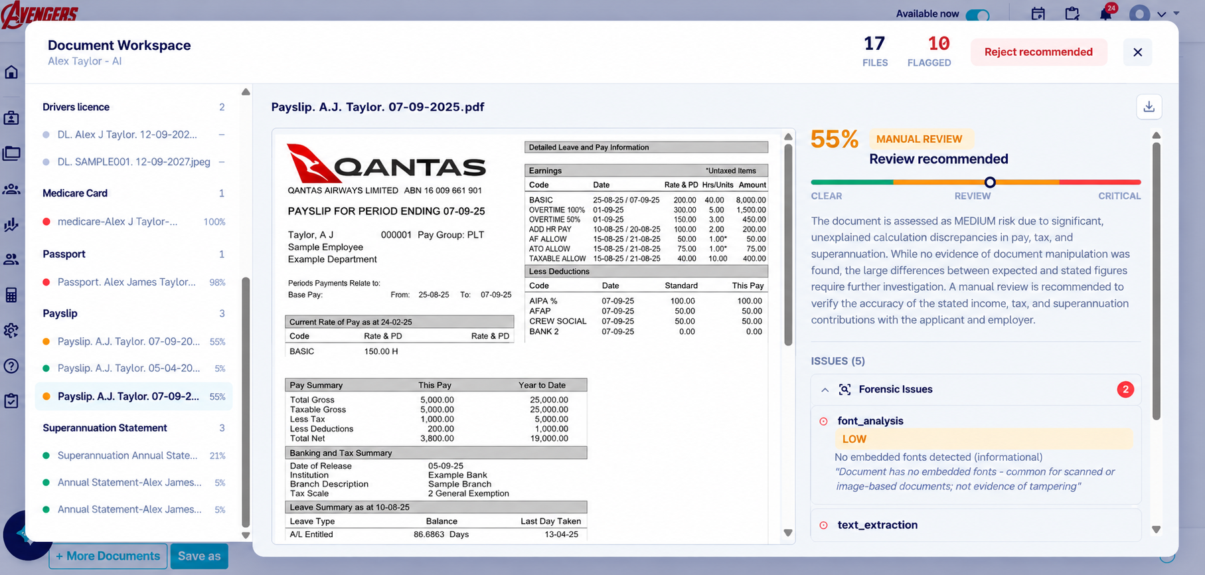
Task: Open the ID badge icon in sidebar
Action: pyautogui.click(x=11, y=118)
